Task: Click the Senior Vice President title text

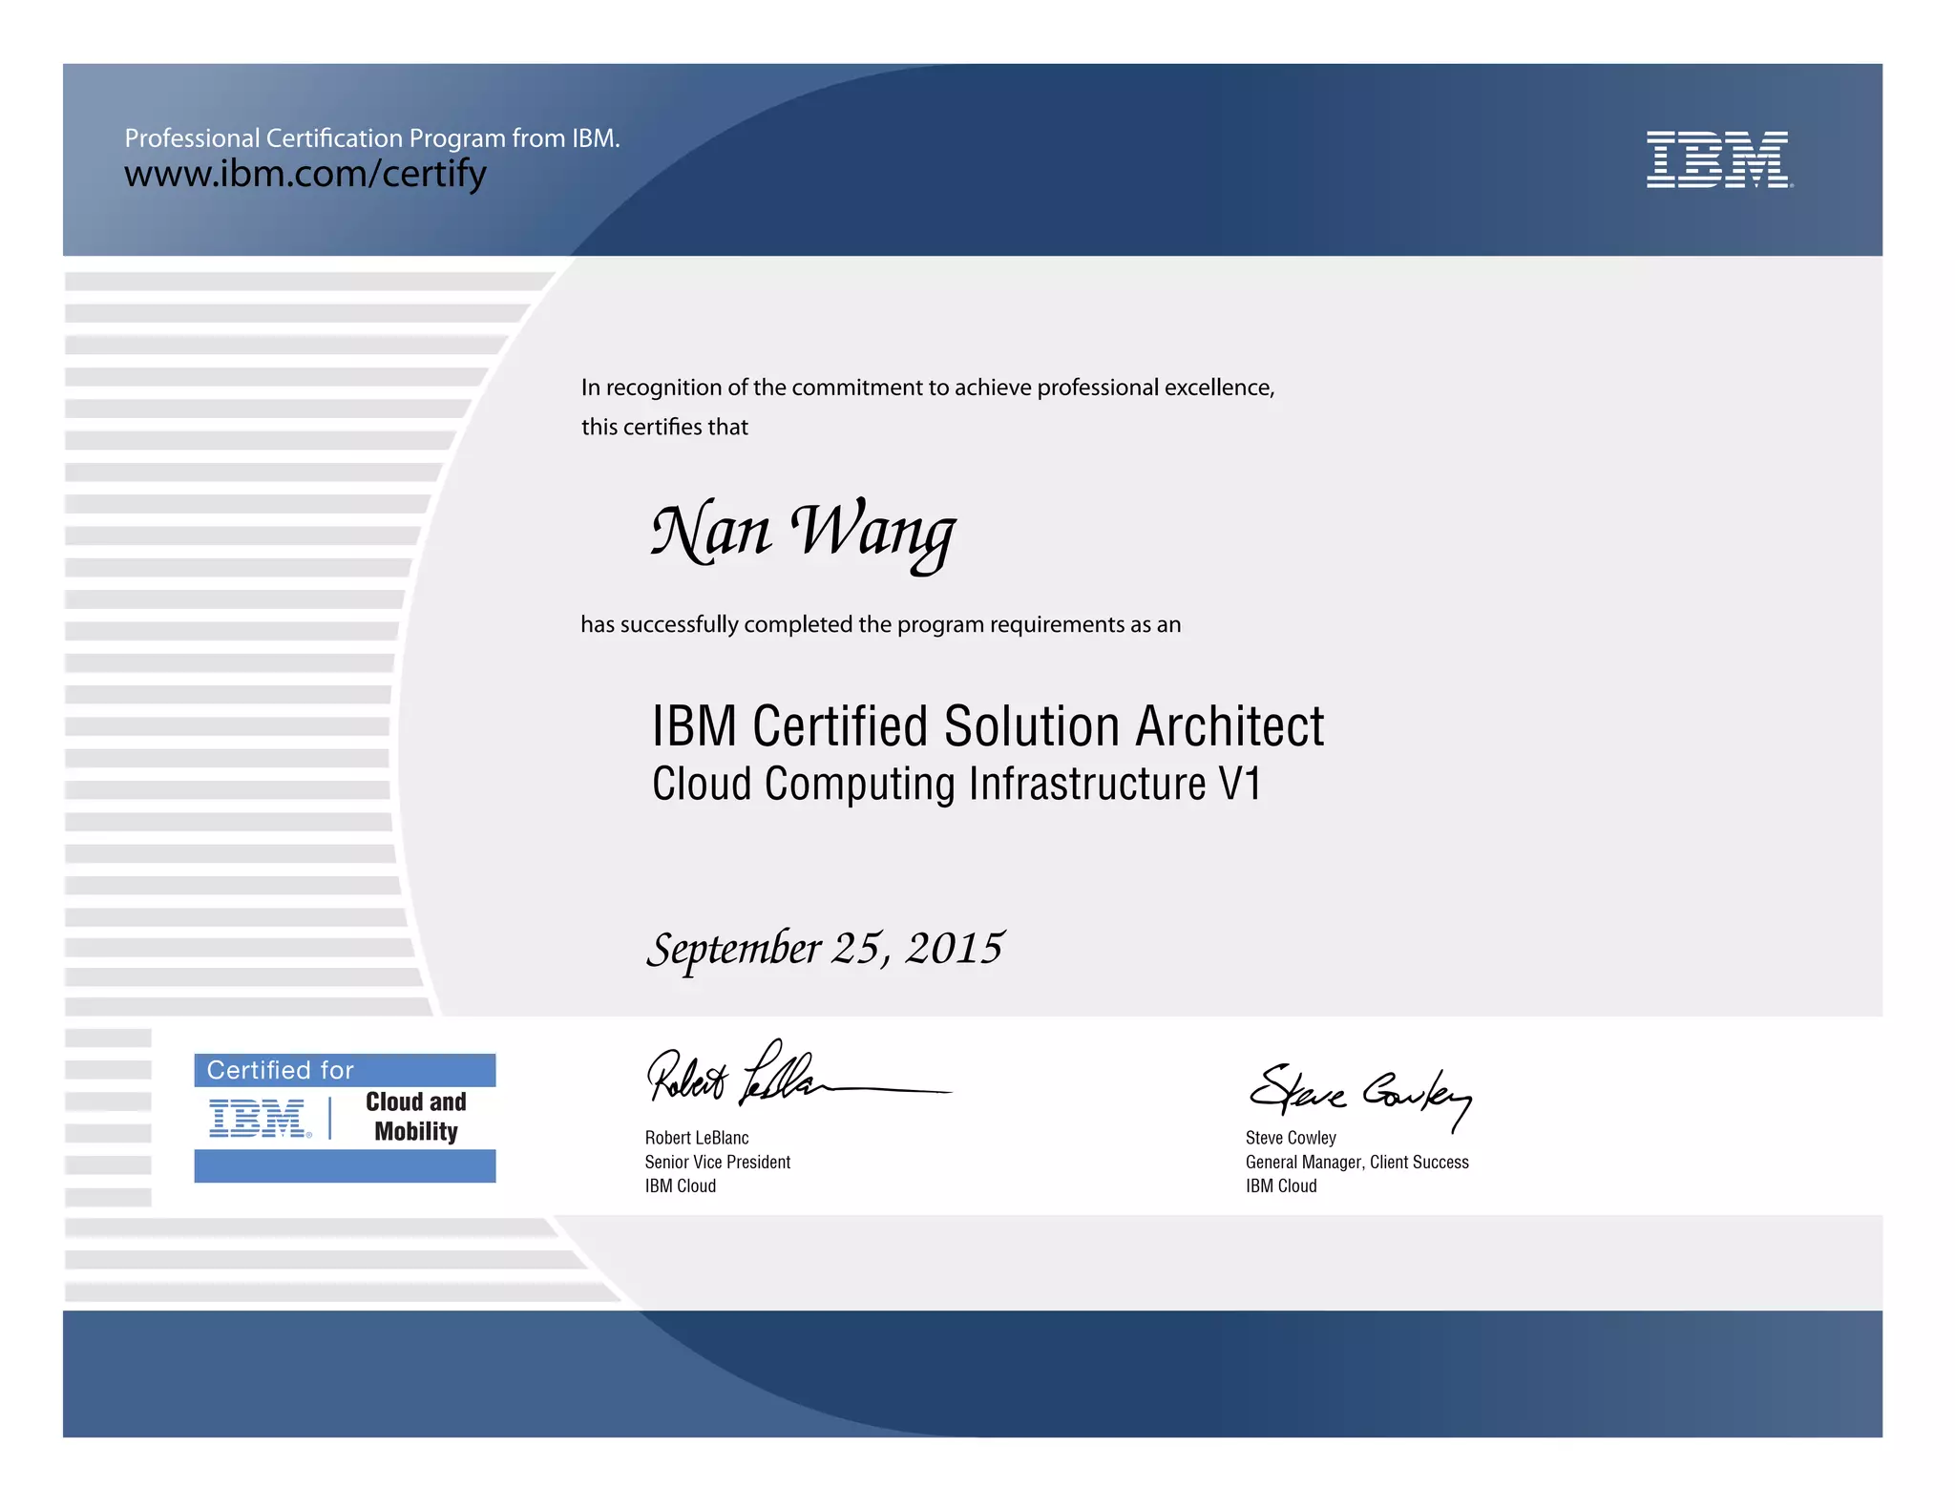Action: (718, 1162)
